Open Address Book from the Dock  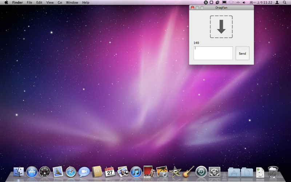(x=97, y=171)
